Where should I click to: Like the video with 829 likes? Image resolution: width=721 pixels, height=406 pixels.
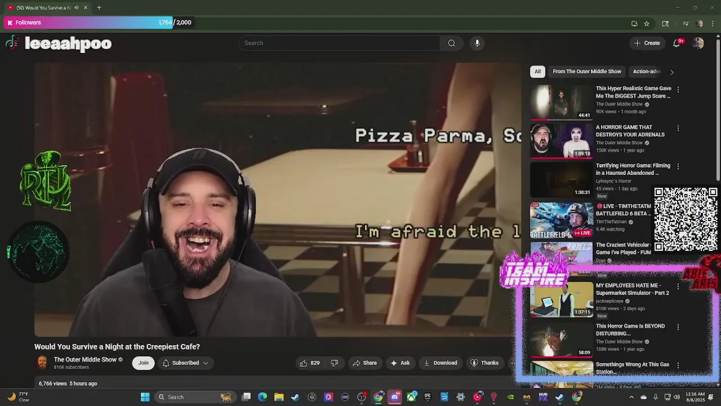(x=310, y=363)
